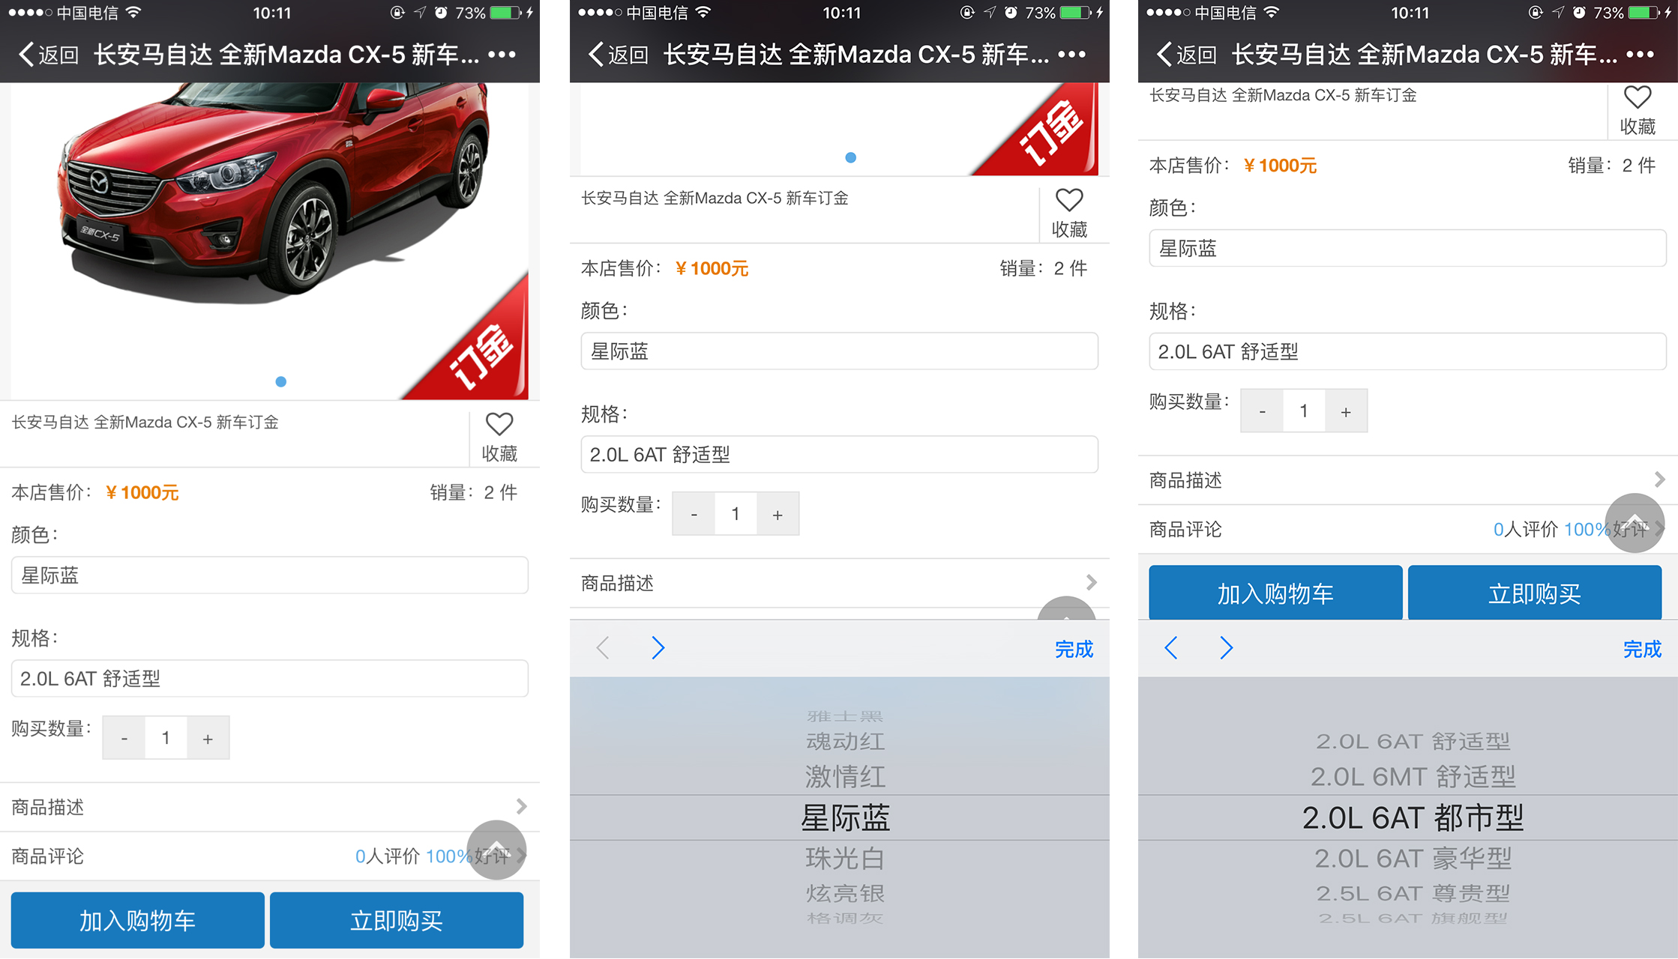Open the 颜色 星际蓝 selector on left screen
The image size is (1678, 959).
(270, 575)
